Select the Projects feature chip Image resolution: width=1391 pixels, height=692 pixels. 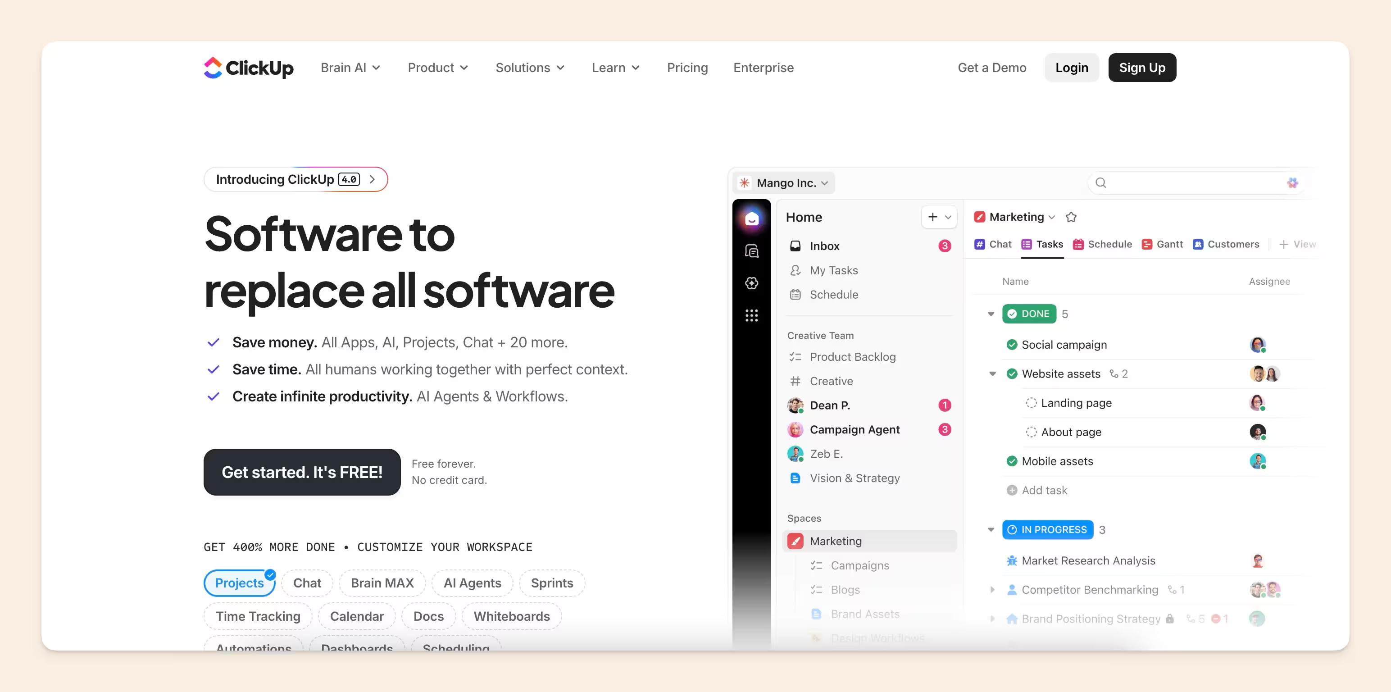click(x=240, y=583)
